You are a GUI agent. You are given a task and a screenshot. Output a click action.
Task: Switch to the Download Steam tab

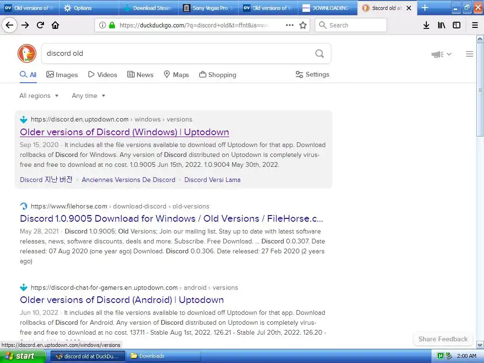[148, 8]
